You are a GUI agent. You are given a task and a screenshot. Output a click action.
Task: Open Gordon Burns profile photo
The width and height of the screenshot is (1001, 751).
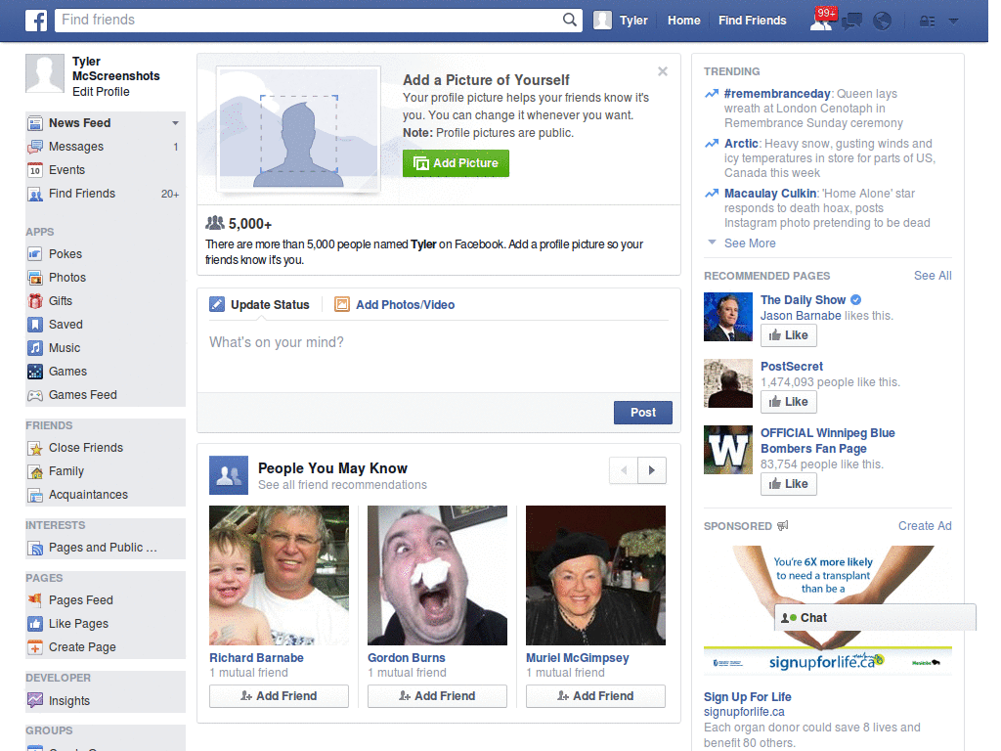coord(437,575)
